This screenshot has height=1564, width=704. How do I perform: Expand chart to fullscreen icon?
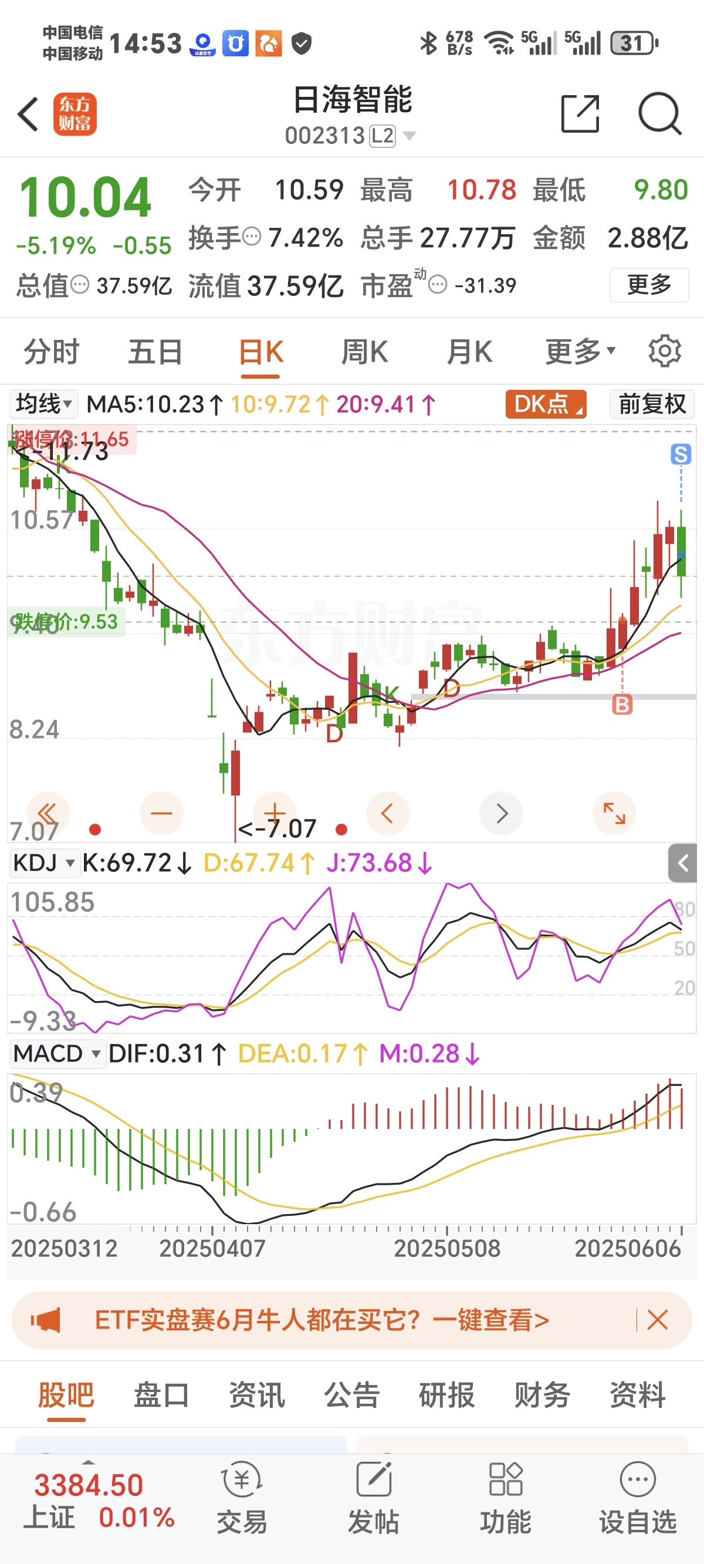(x=614, y=813)
